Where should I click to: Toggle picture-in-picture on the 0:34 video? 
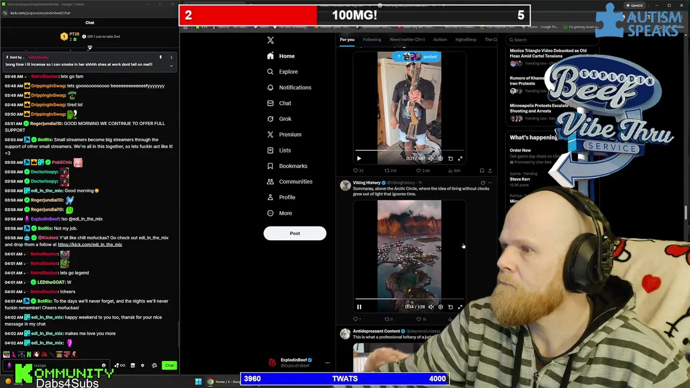(x=450, y=307)
